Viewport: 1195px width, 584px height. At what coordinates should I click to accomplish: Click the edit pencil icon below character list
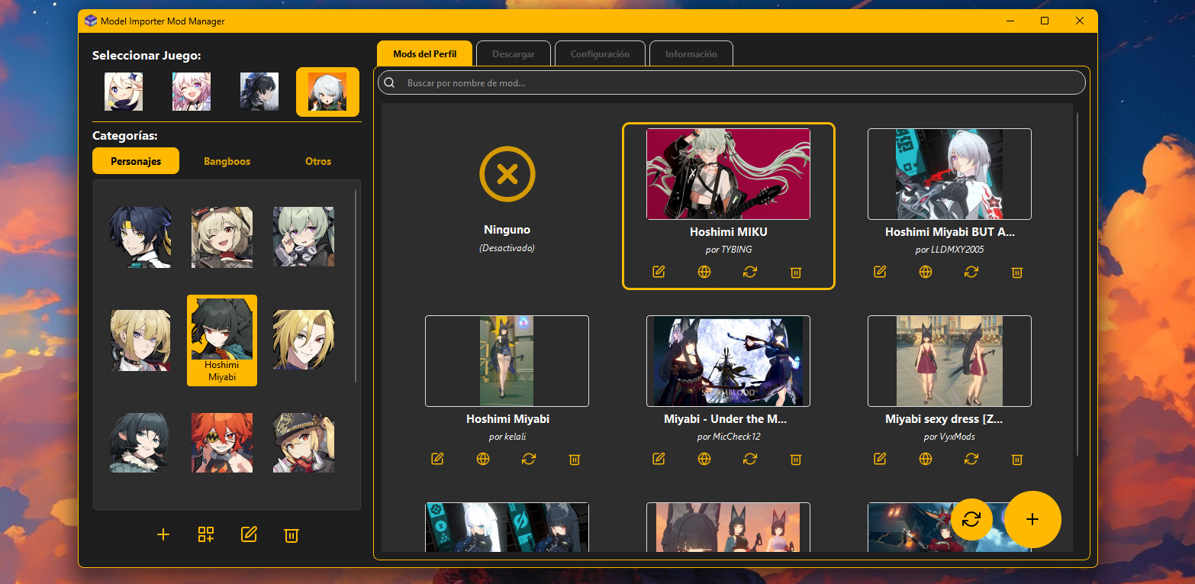tap(248, 534)
